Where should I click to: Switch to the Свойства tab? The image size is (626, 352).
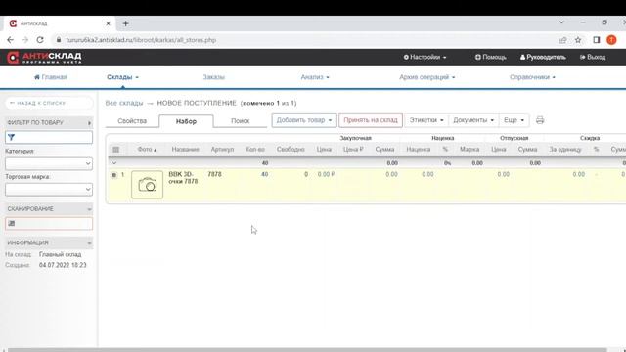click(x=132, y=121)
